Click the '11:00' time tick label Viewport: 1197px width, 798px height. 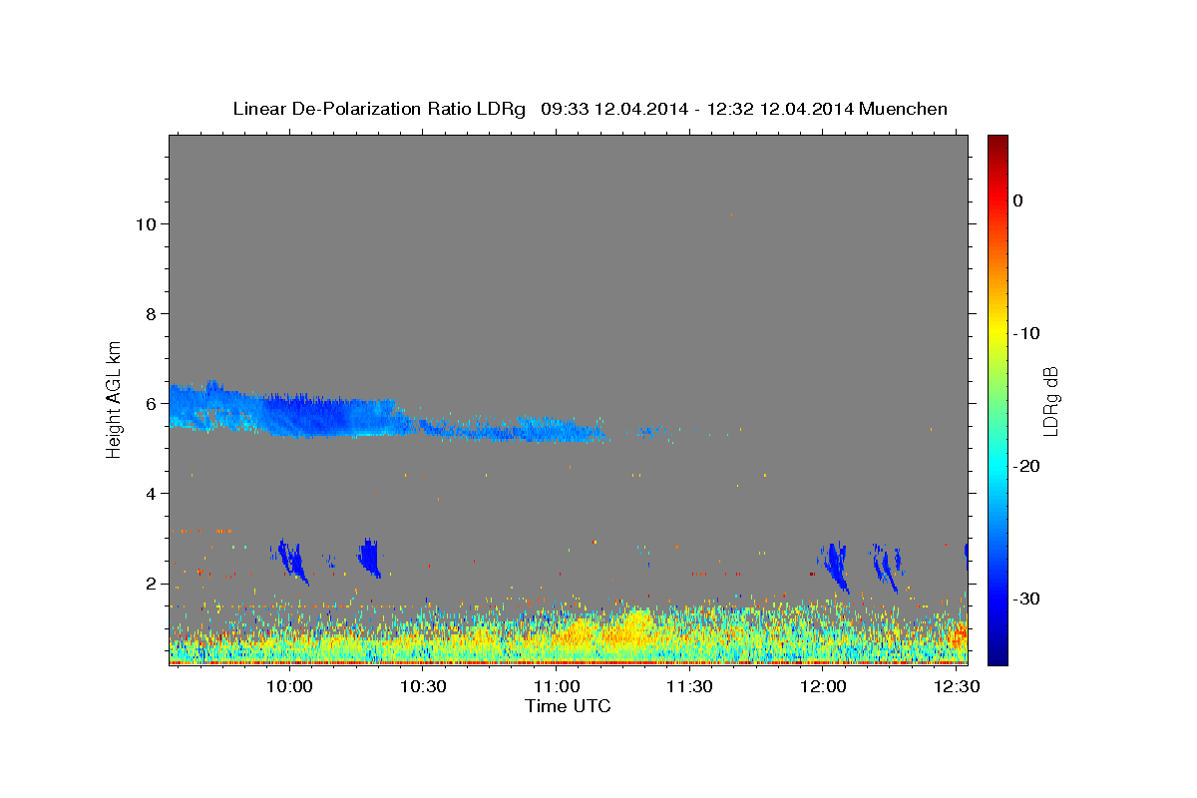tap(557, 686)
